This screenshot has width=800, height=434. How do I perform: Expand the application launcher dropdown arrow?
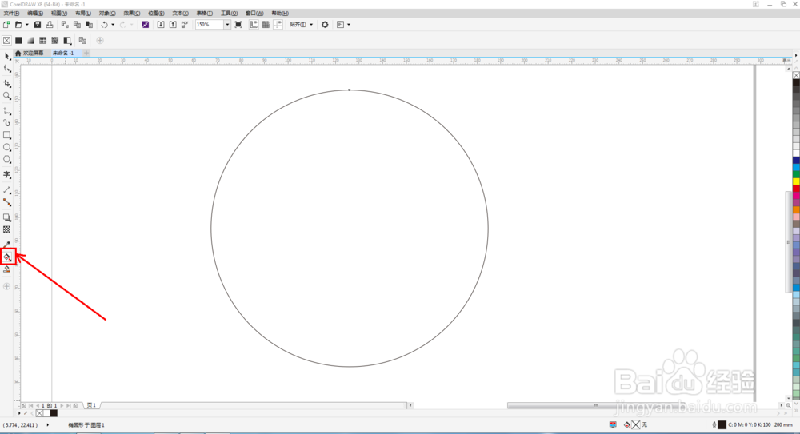349,25
